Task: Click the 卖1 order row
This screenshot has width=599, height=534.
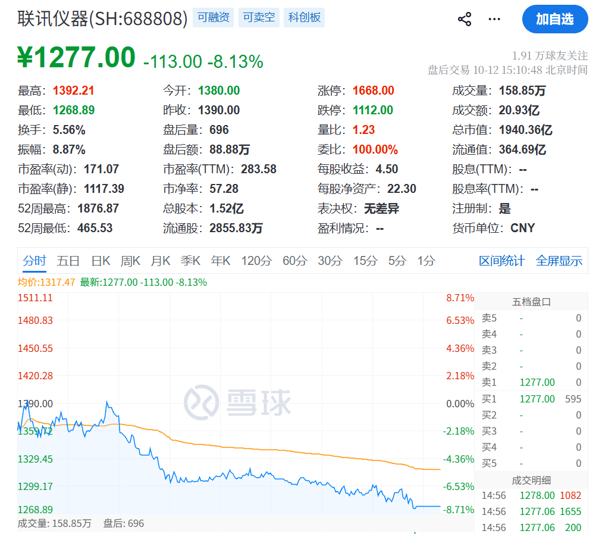Action: 531,382
